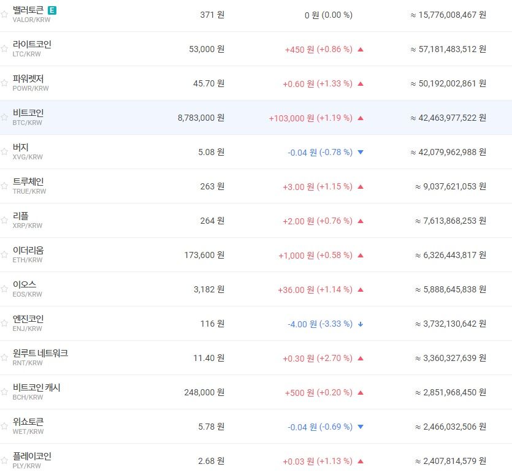512x475 pixels.
Task: Click the +450 원 (+0.86 %) change for 라이트코인
Action: [x=318, y=49]
